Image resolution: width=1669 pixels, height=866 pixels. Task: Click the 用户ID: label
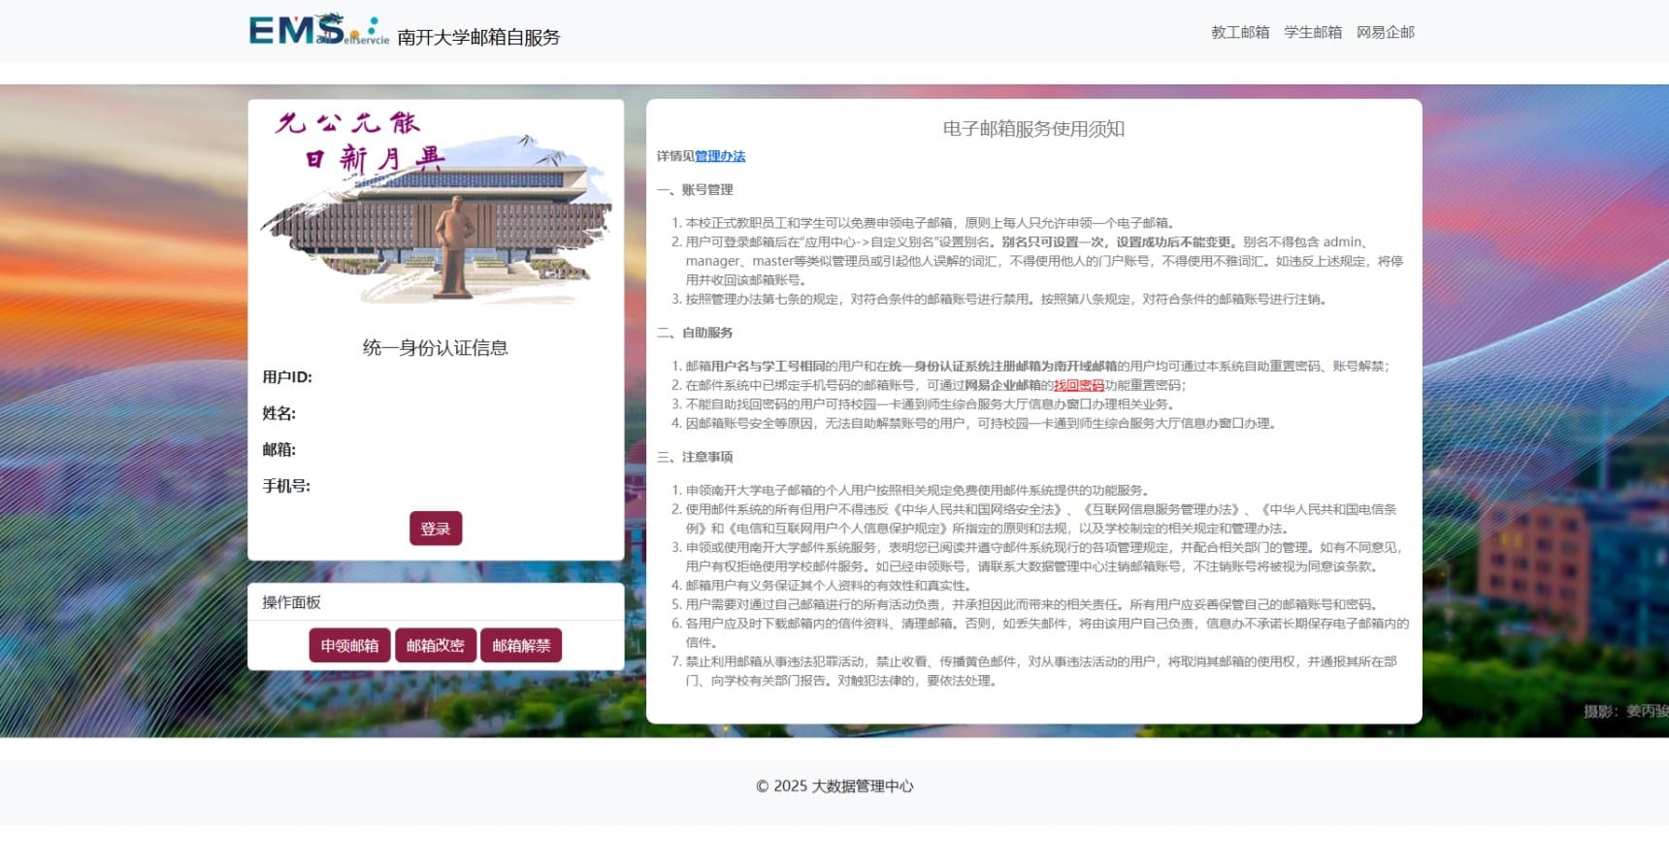click(x=287, y=377)
